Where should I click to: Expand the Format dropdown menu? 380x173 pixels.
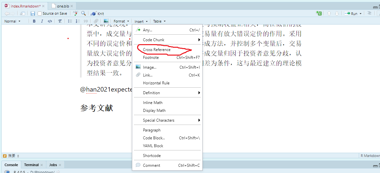pos(121,21)
